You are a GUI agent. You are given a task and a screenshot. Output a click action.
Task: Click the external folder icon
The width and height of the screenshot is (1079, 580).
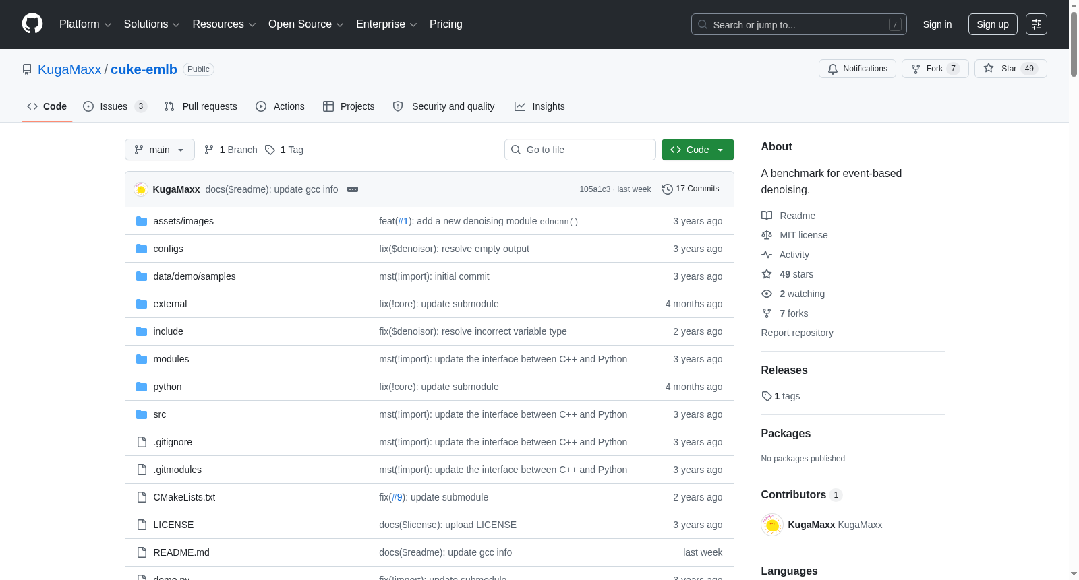(142, 304)
